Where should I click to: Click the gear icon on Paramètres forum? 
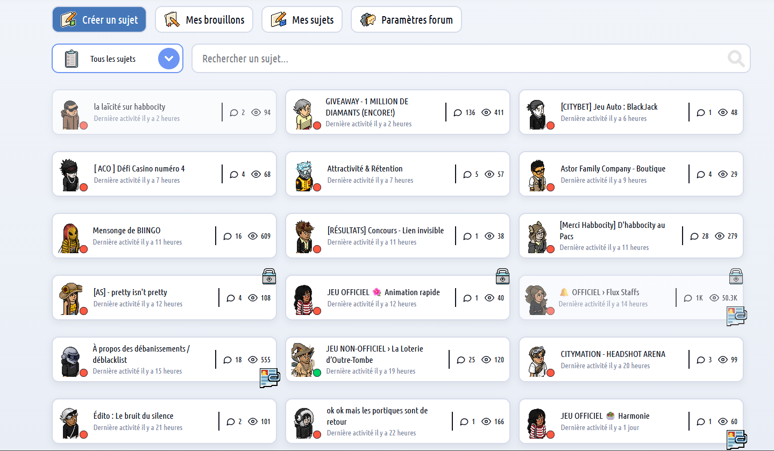(368, 20)
